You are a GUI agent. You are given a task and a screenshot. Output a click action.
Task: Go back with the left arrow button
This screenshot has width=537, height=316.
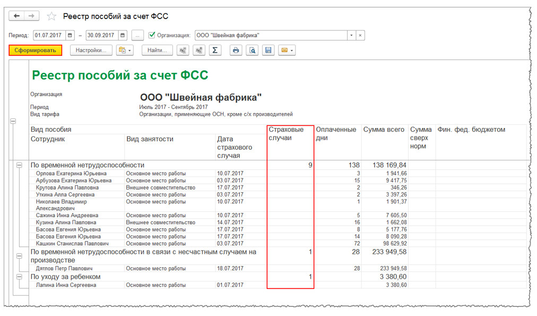point(16,16)
